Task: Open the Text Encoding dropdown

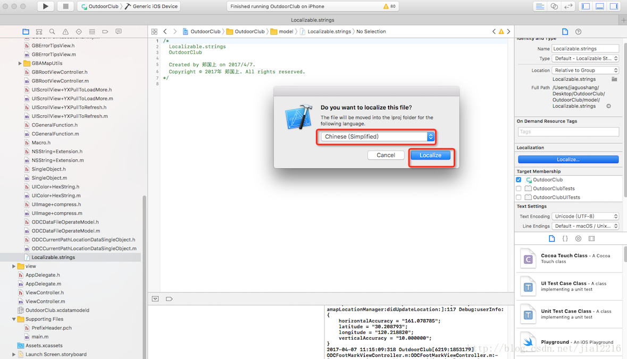Action: pyautogui.click(x=586, y=216)
